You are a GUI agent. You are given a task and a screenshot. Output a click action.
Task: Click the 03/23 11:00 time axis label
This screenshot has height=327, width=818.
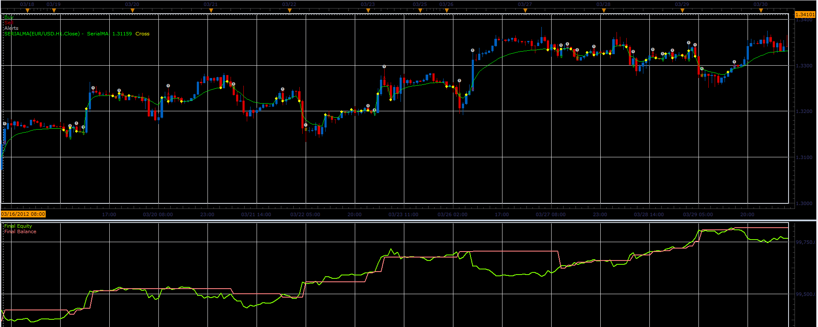pyautogui.click(x=403, y=214)
